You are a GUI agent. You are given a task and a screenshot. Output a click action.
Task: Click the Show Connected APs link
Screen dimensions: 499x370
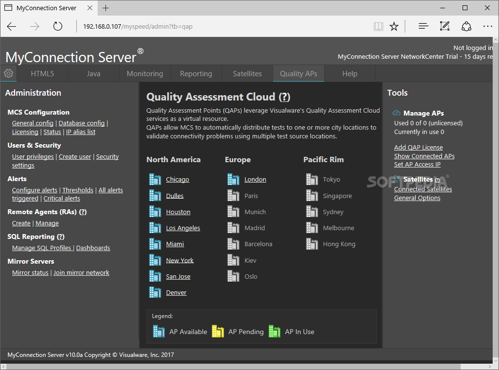(x=424, y=156)
